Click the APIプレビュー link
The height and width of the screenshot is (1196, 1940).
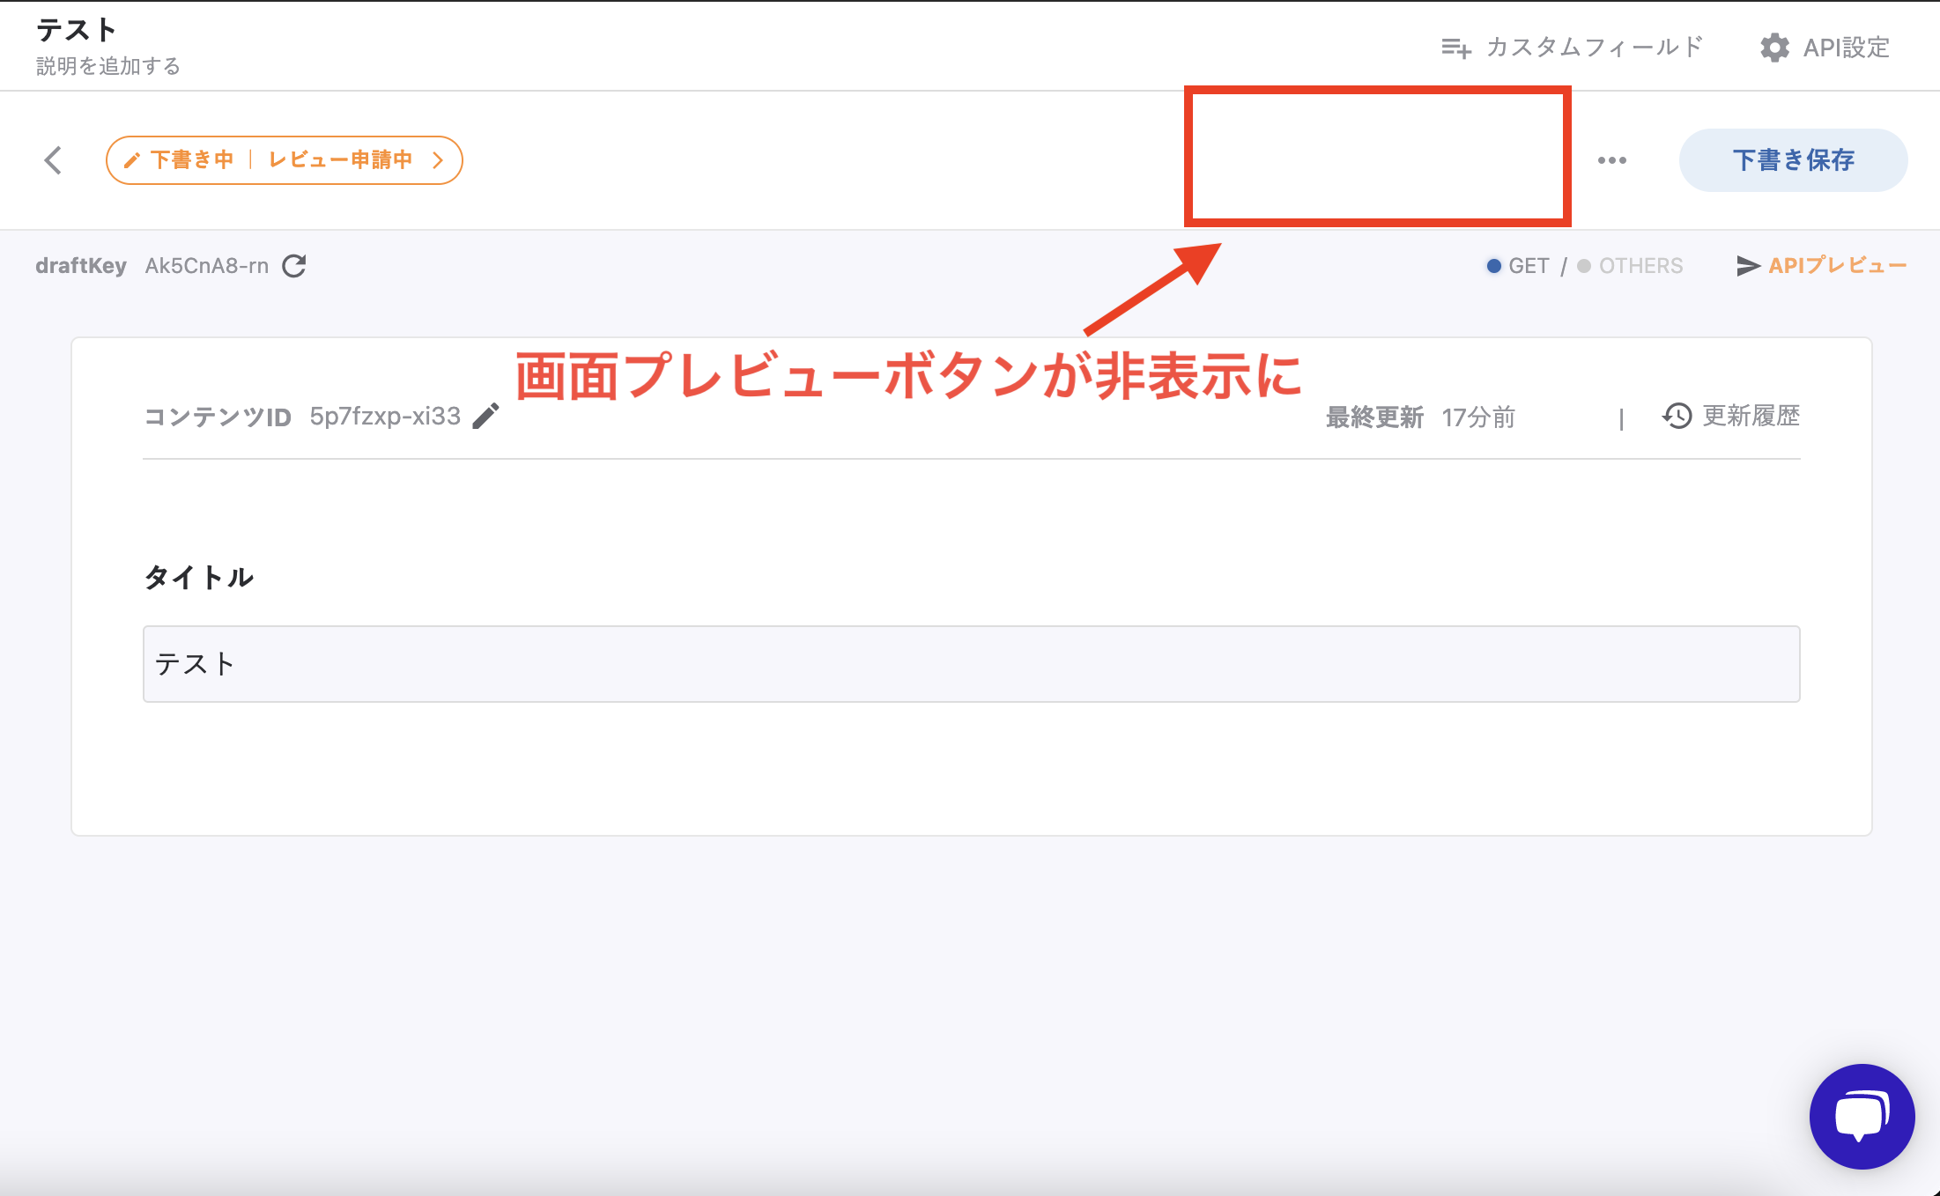(1837, 266)
